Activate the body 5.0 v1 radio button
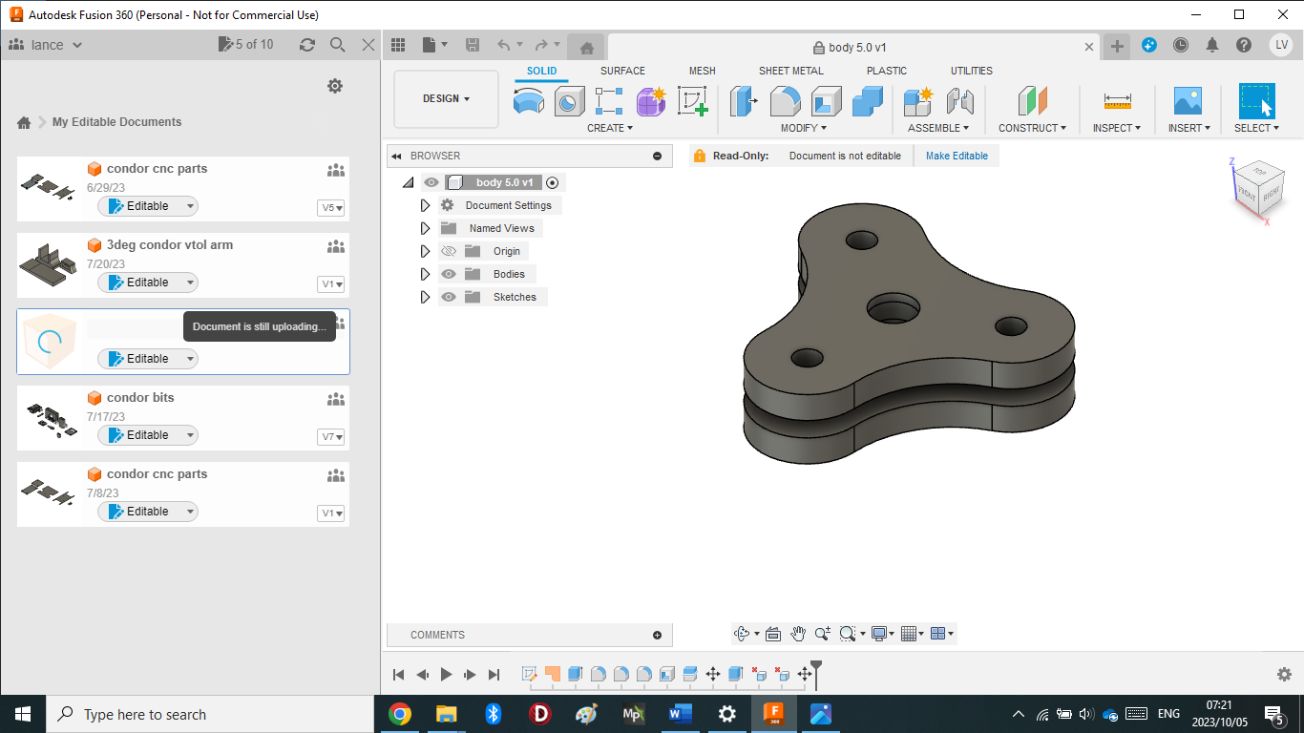This screenshot has height=733, width=1304. coord(552,182)
